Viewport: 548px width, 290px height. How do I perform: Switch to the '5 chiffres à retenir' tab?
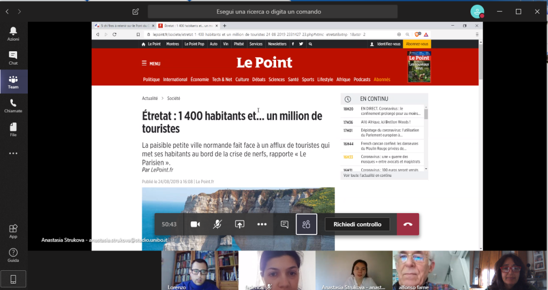(x=124, y=26)
